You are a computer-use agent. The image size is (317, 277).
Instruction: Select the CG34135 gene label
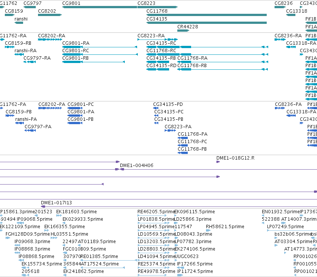(157, 19)
